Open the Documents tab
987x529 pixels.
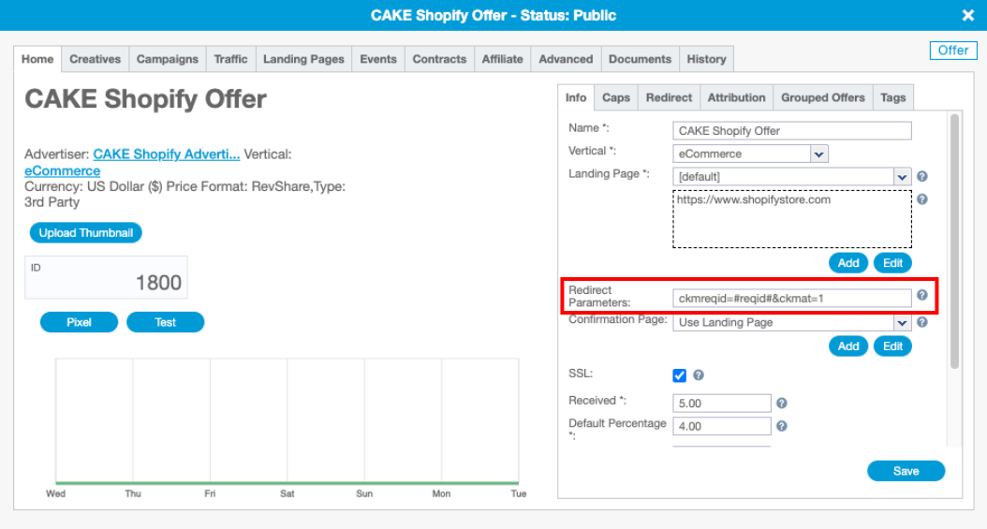tap(641, 59)
